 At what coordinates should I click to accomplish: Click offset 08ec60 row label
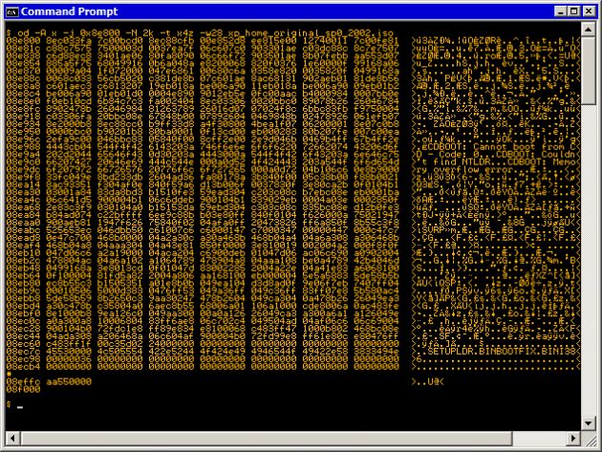[x=23, y=344]
